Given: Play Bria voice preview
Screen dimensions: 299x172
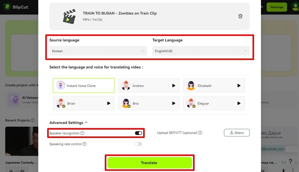Looking at the screenshot, I should 174,103.
